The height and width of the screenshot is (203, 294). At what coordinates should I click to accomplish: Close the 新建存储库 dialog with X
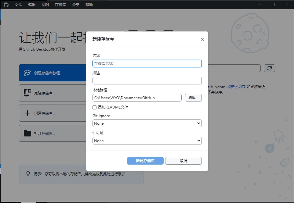[x=202, y=39]
